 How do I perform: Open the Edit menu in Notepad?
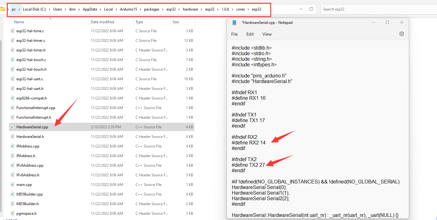250,34
